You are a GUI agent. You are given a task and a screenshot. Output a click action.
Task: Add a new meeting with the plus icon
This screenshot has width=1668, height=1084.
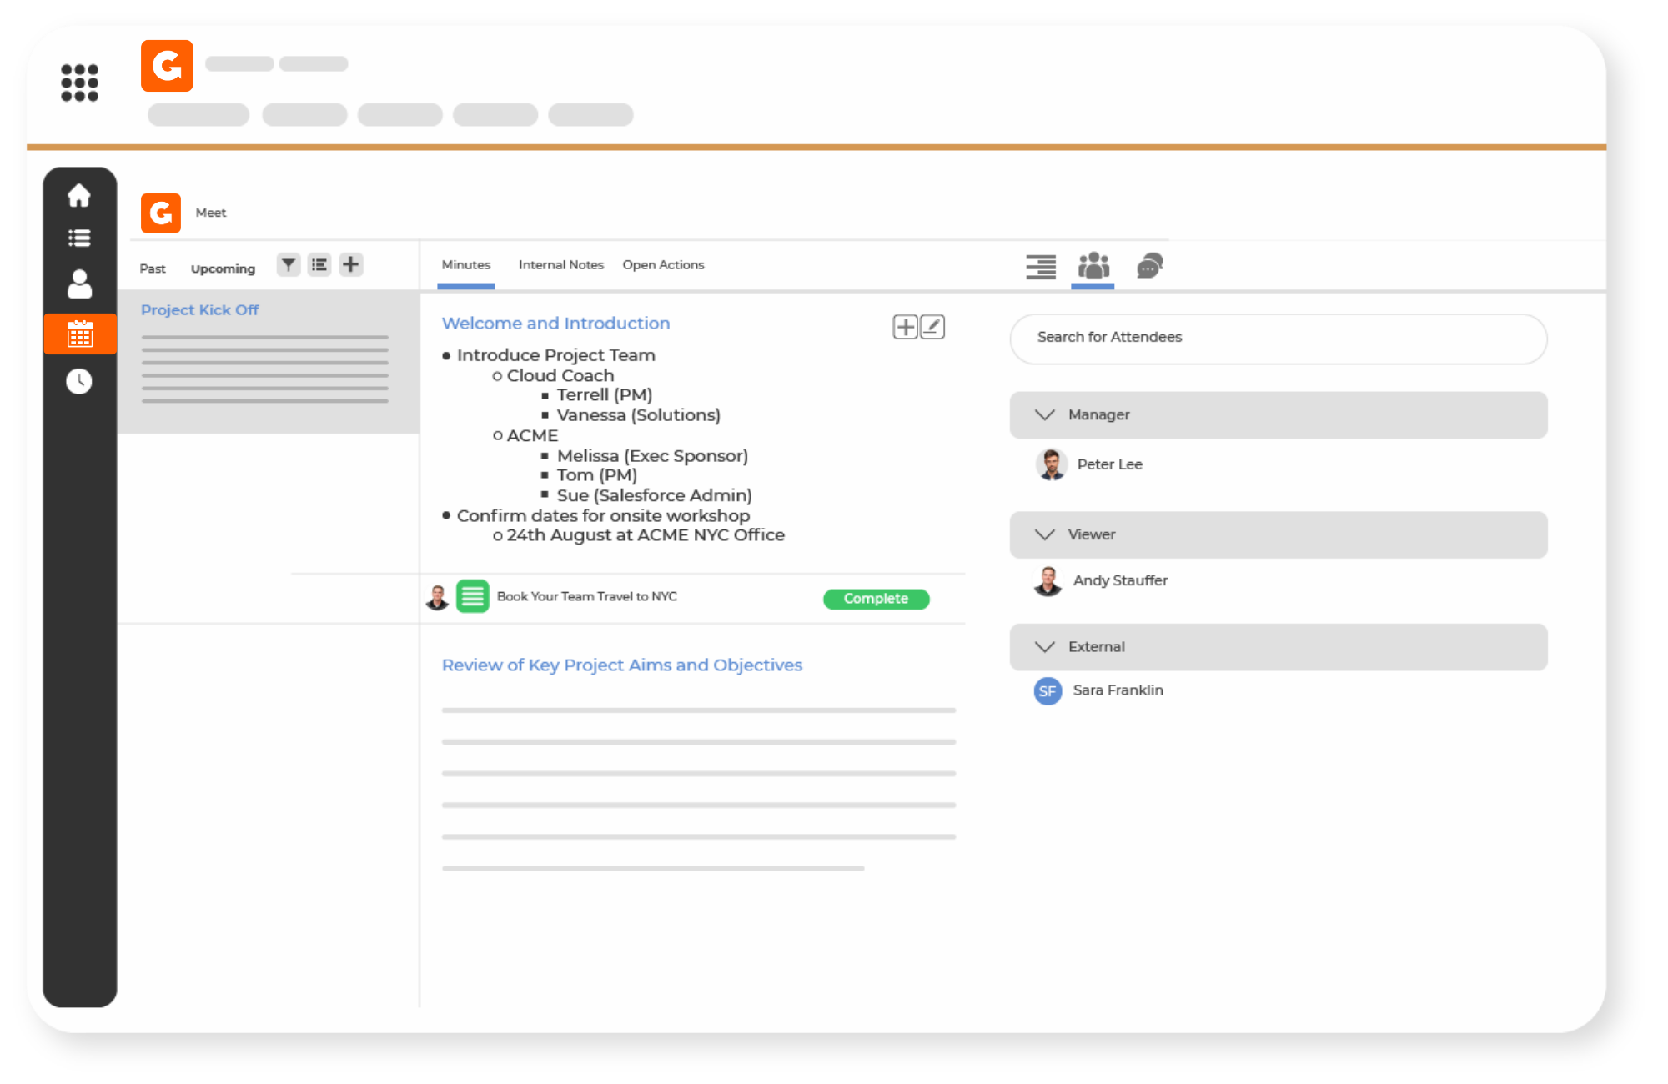[x=351, y=265]
